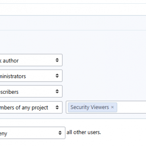Click the white bar at the top

pos(73,9)
